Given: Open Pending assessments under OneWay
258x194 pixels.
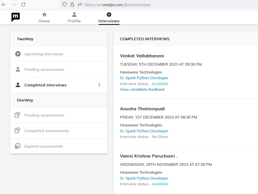Looking at the screenshot, I should coord(59,115).
